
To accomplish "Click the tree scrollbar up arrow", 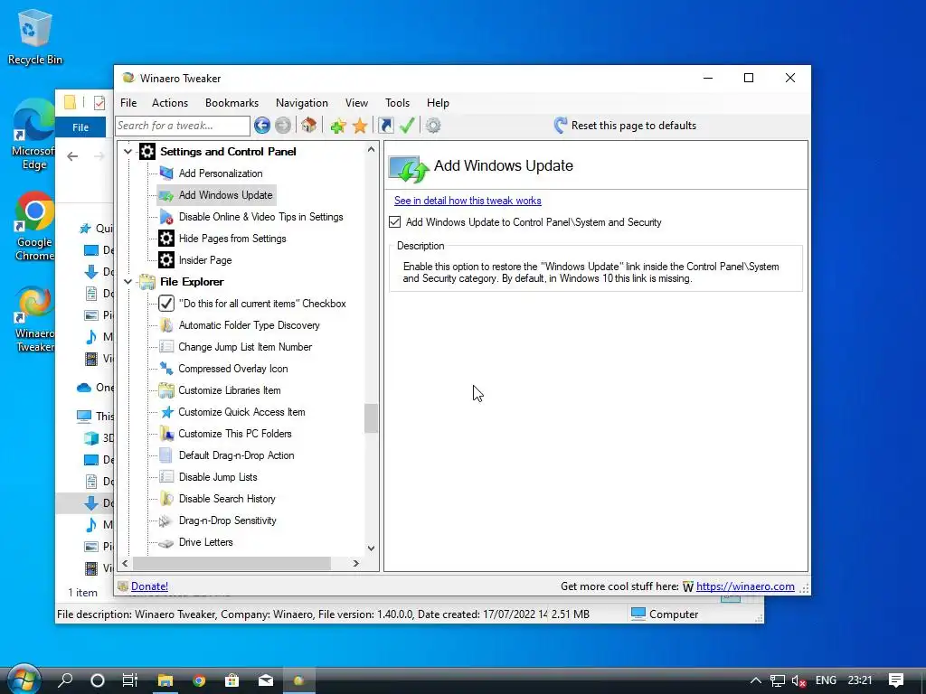I will tap(371, 149).
